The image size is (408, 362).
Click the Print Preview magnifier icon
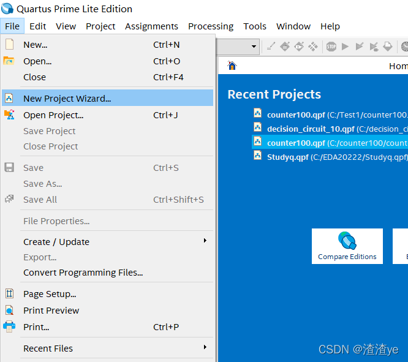coord(9,310)
